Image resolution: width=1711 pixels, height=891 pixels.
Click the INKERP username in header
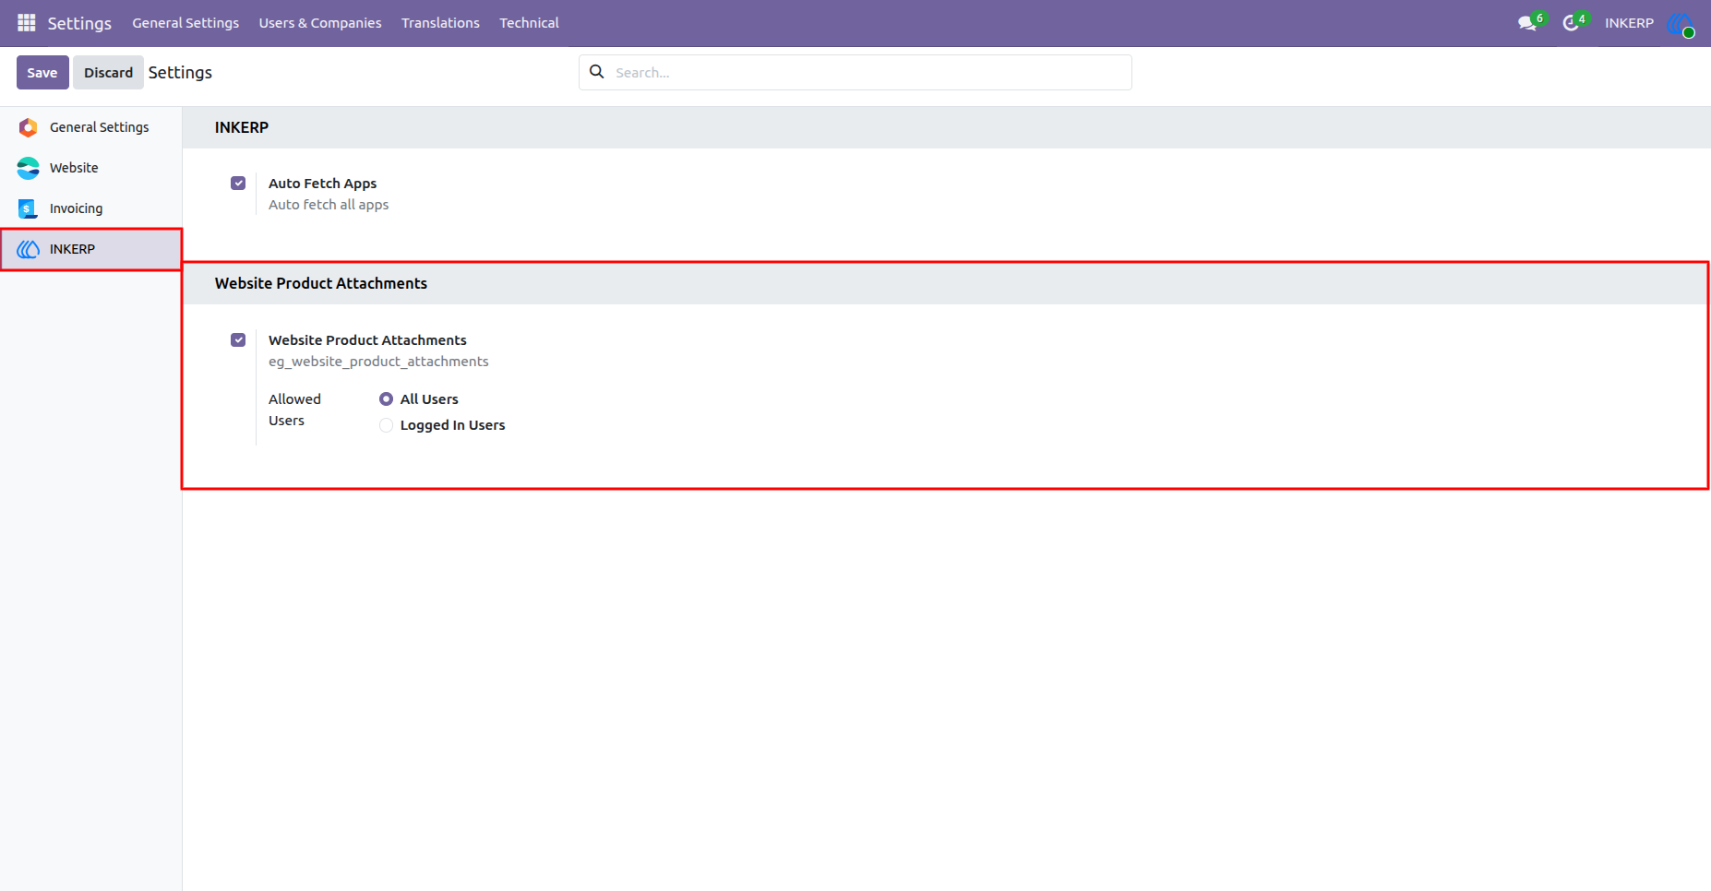[1629, 23]
